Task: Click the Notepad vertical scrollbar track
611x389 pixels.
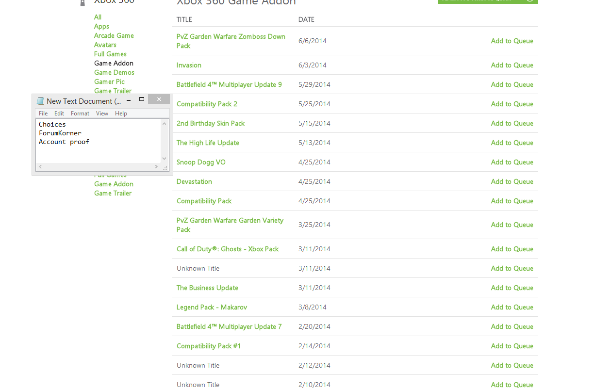Action: [x=164, y=141]
